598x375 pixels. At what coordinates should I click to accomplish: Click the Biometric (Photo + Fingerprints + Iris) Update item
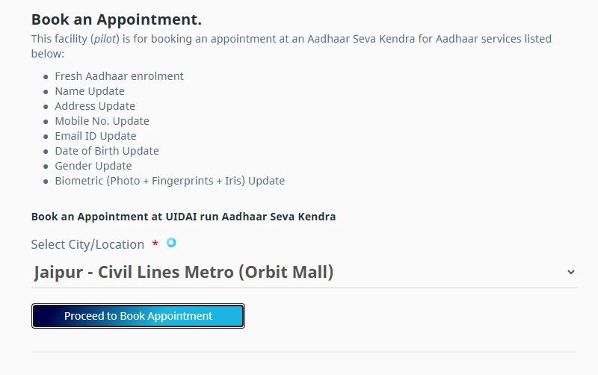point(170,181)
